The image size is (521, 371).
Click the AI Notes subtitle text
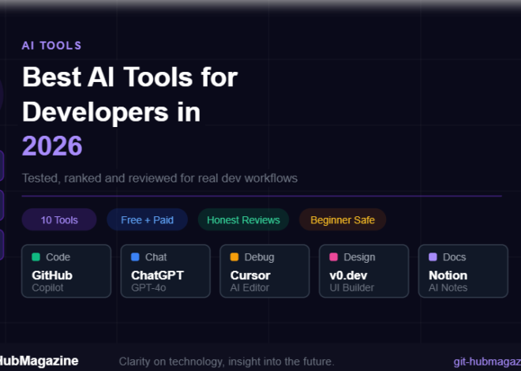tap(448, 287)
